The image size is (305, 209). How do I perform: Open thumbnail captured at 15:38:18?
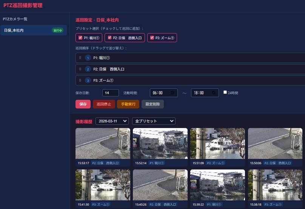pyautogui.click(x=275, y=185)
